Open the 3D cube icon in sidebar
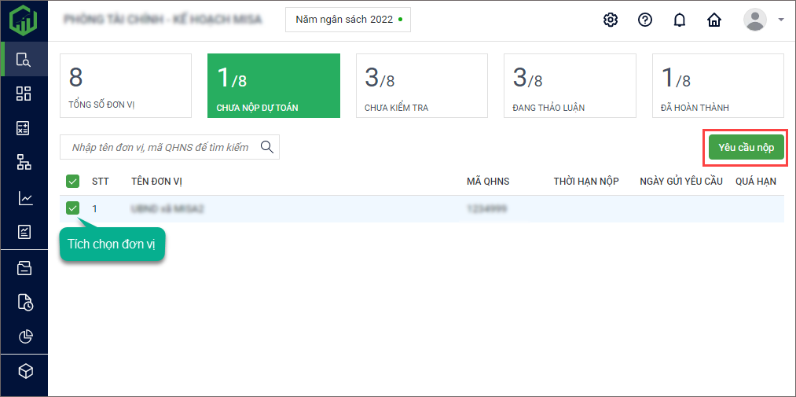This screenshot has width=796, height=397. 24,371
